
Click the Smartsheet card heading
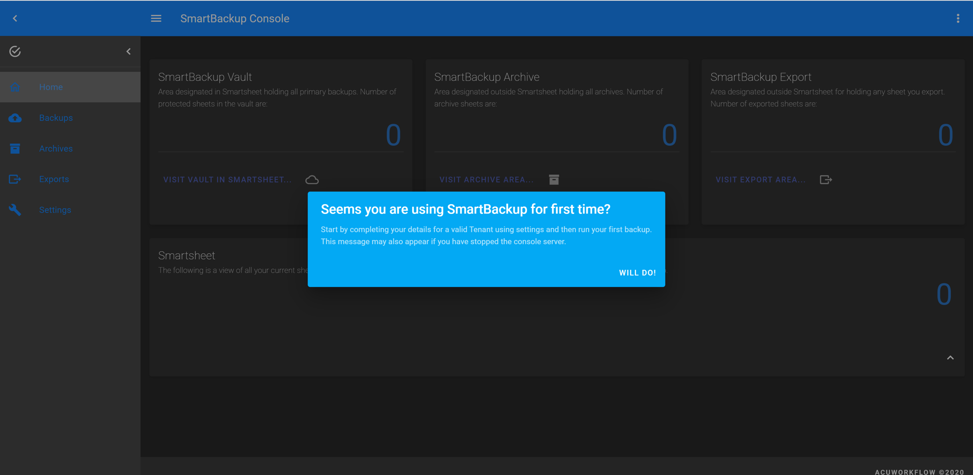coord(186,255)
